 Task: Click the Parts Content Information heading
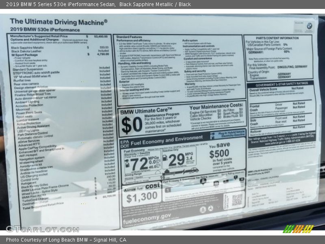[278, 38]
